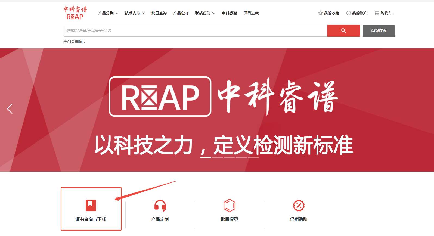Image resolution: width=434 pixels, height=236 pixels.
Task: Open the 购物车 shopping cart icon
Action: click(377, 13)
